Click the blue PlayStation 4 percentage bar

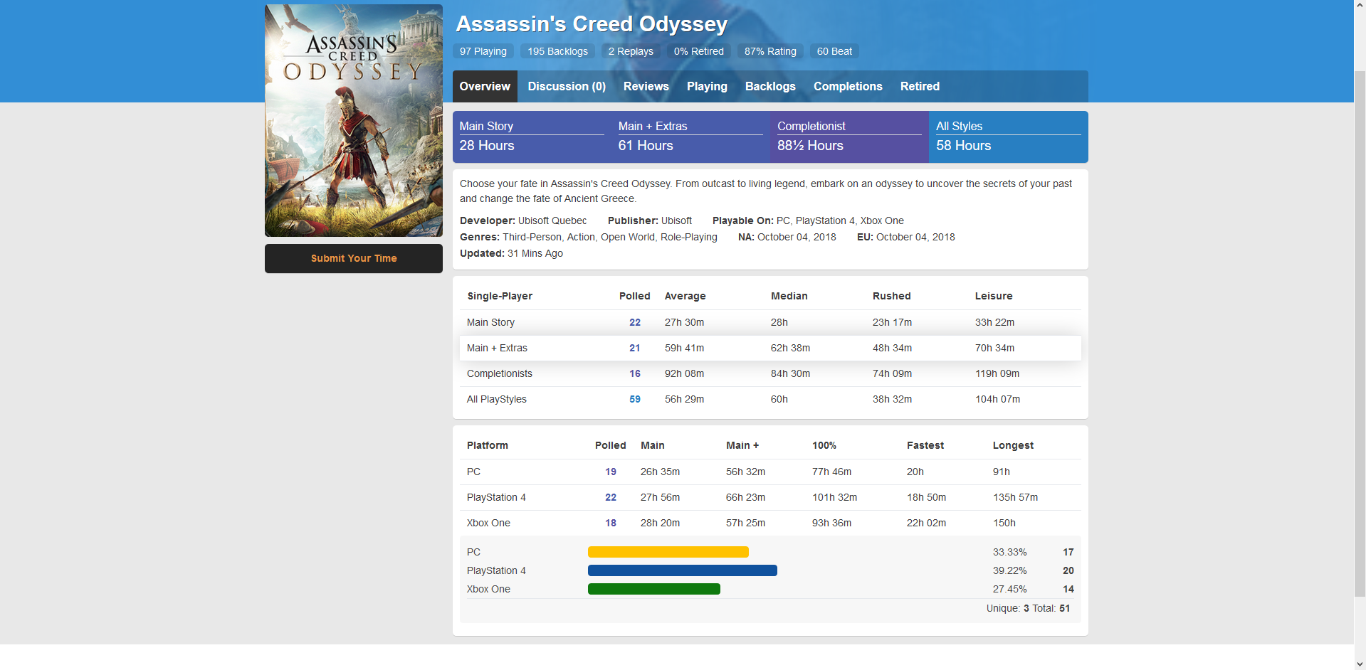coord(682,570)
